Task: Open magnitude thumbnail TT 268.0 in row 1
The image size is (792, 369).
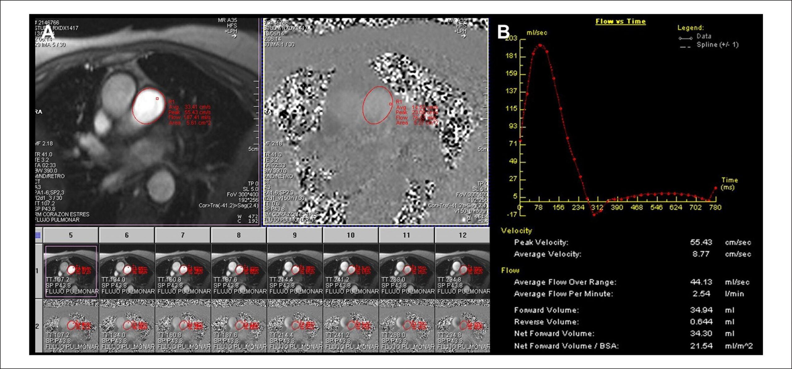Action: coord(407,271)
